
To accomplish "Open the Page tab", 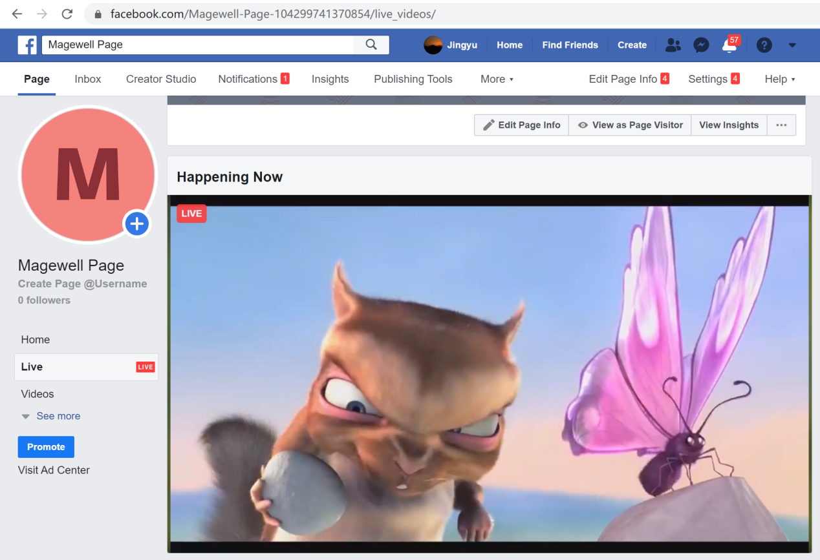I will (37, 79).
